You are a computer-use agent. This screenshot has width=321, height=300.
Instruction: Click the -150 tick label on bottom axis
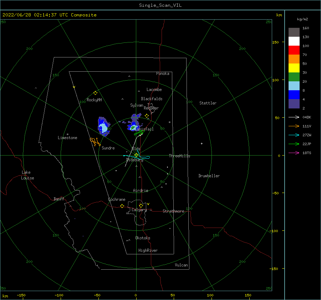[21, 295]
